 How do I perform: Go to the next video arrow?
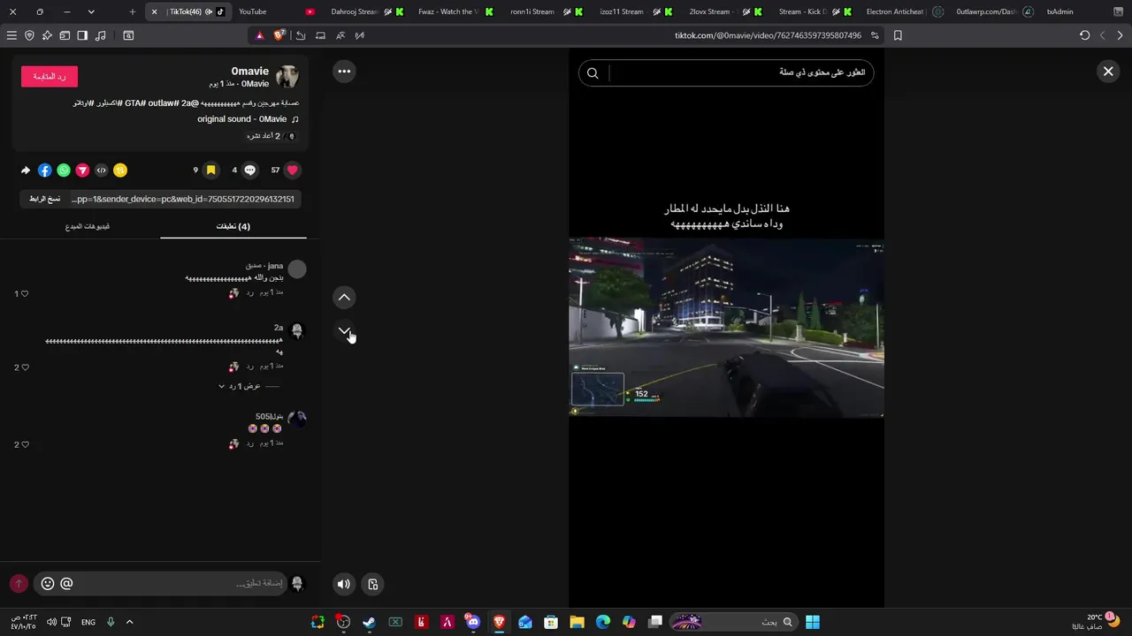coord(344,330)
